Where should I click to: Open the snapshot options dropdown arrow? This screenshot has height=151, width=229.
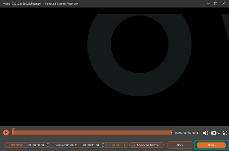pyautogui.click(x=219, y=133)
